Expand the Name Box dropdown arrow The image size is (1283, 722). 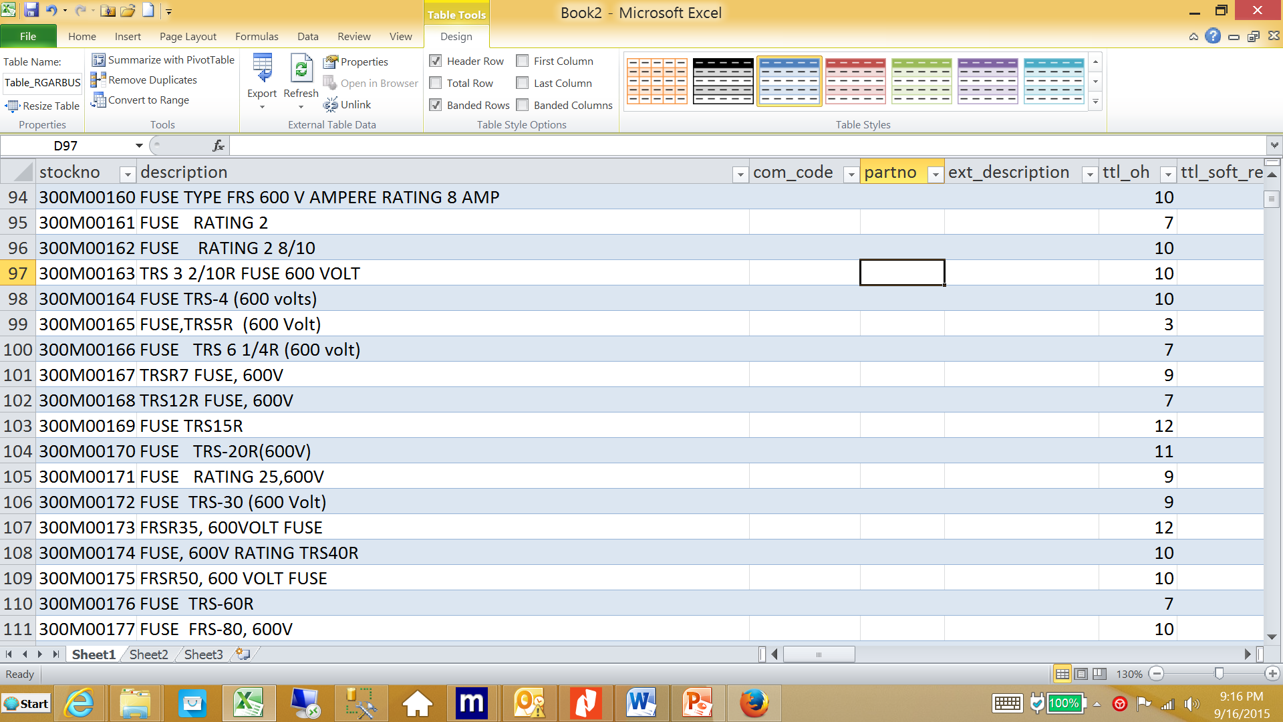139,146
